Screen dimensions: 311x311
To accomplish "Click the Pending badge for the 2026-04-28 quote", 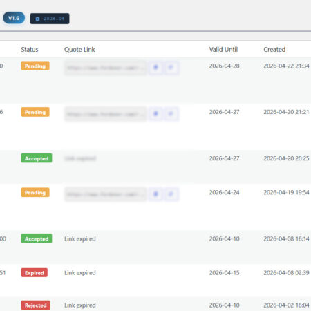I will (x=35, y=66).
